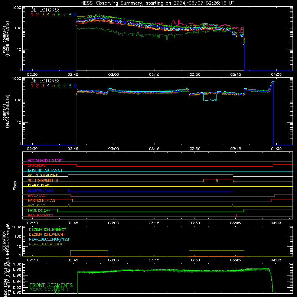Click the DECIMATION_WEIGHT legend entry
The height and width of the screenshot is (297, 297).
click(47, 234)
